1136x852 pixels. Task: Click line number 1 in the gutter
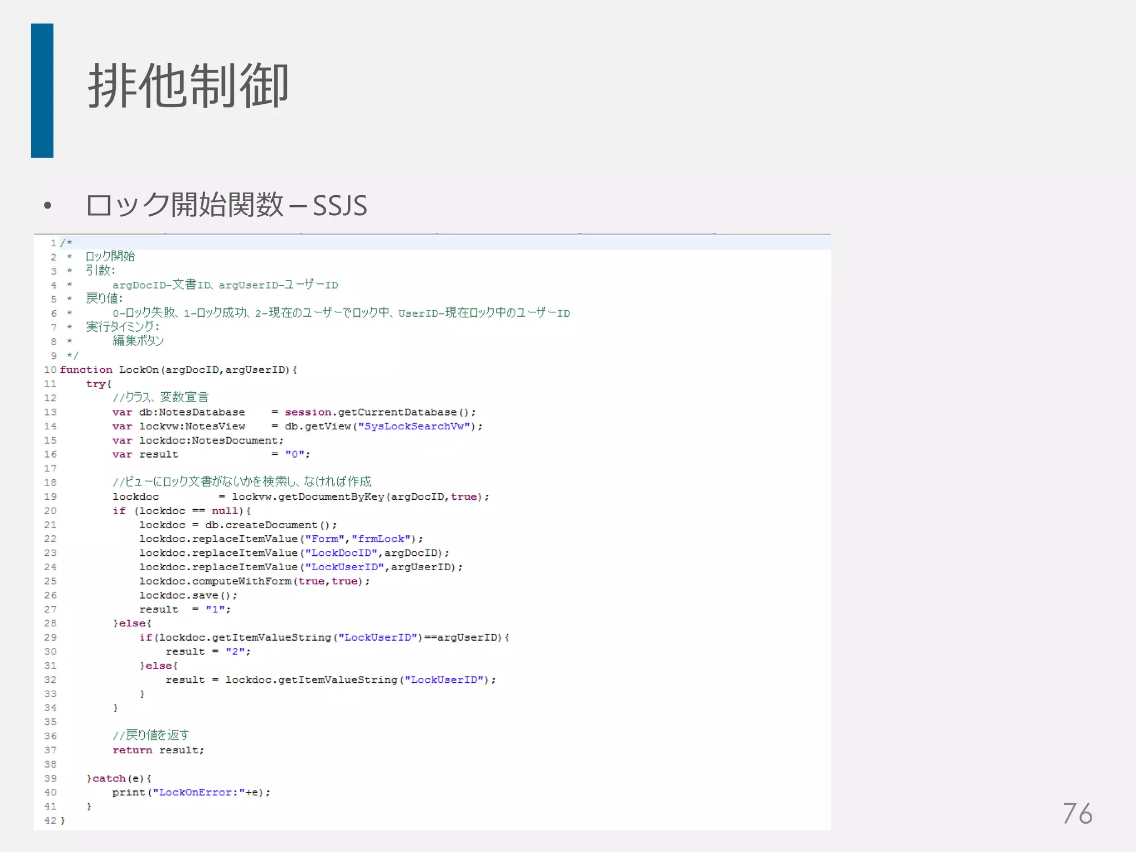(54, 243)
